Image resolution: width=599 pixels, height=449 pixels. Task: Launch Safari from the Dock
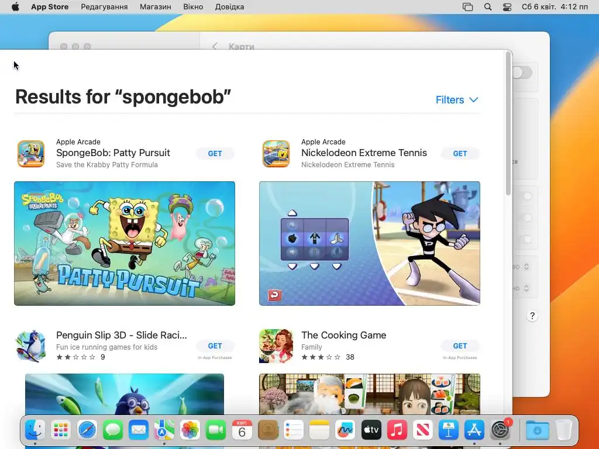point(87,430)
